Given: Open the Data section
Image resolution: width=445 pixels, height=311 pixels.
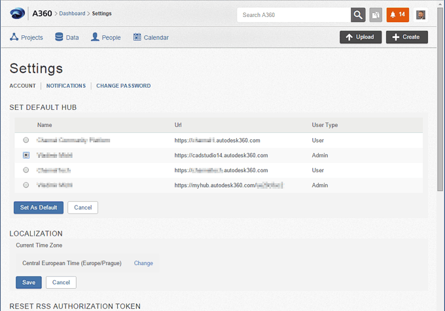Looking at the screenshot, I should [67, 37].
